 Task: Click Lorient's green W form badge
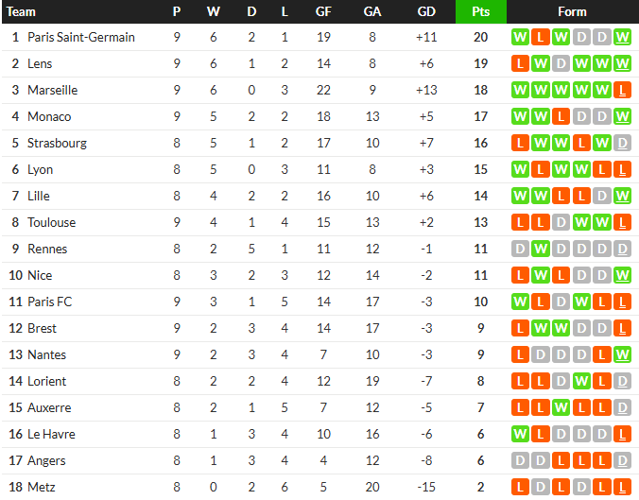[581, 382]
